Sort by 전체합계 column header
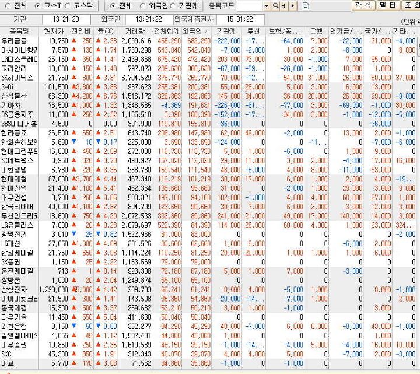This screenshot has width=420, height=374. pos(167,31)
